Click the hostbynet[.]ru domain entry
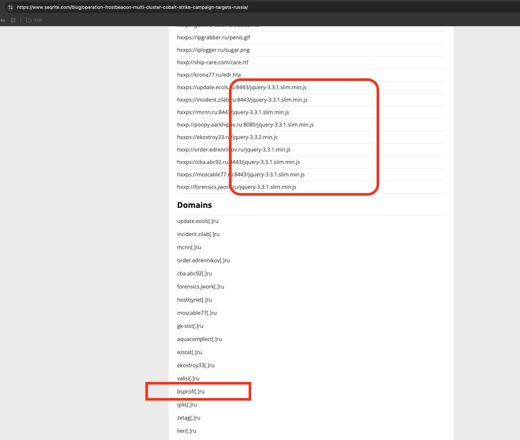Screen dimensions: 520x440 [x=195, y=300]
